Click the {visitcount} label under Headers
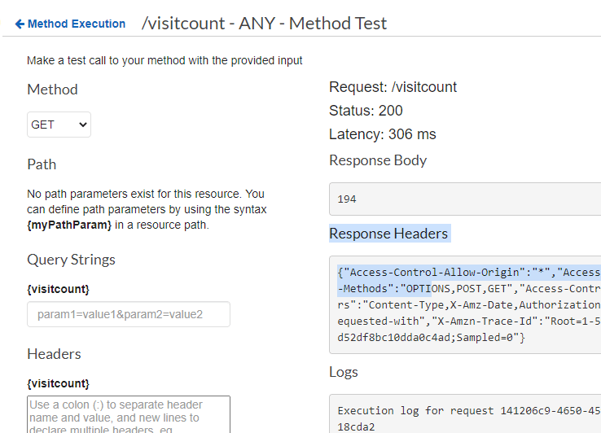 click(x=59, y=383)
